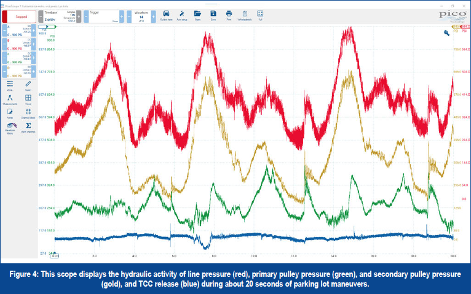Image resolution: width=471 pixels, height=294 pixels.
Task: Save the waveform with the Save icon
Action: tap(213, 15)
